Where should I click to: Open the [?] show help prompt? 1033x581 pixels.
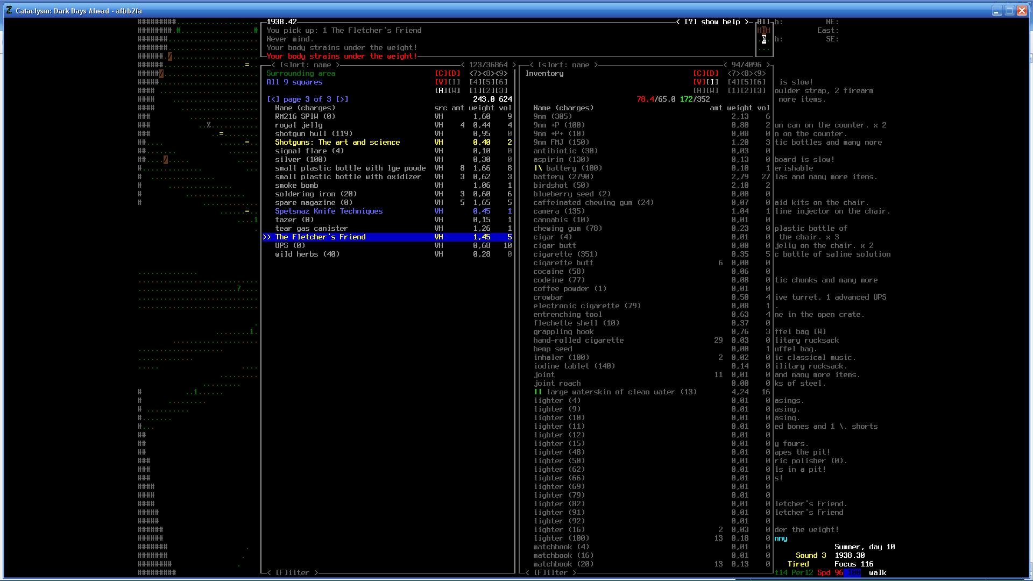point(712,22)
